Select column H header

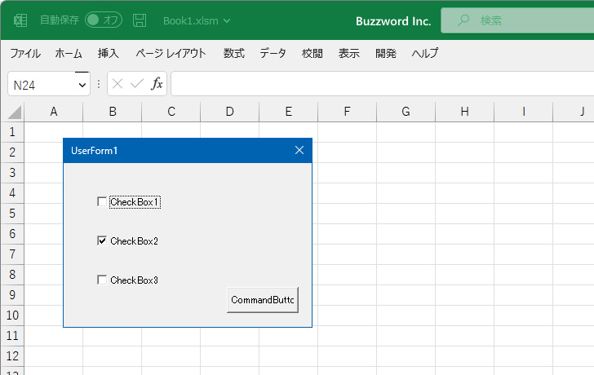464,112
